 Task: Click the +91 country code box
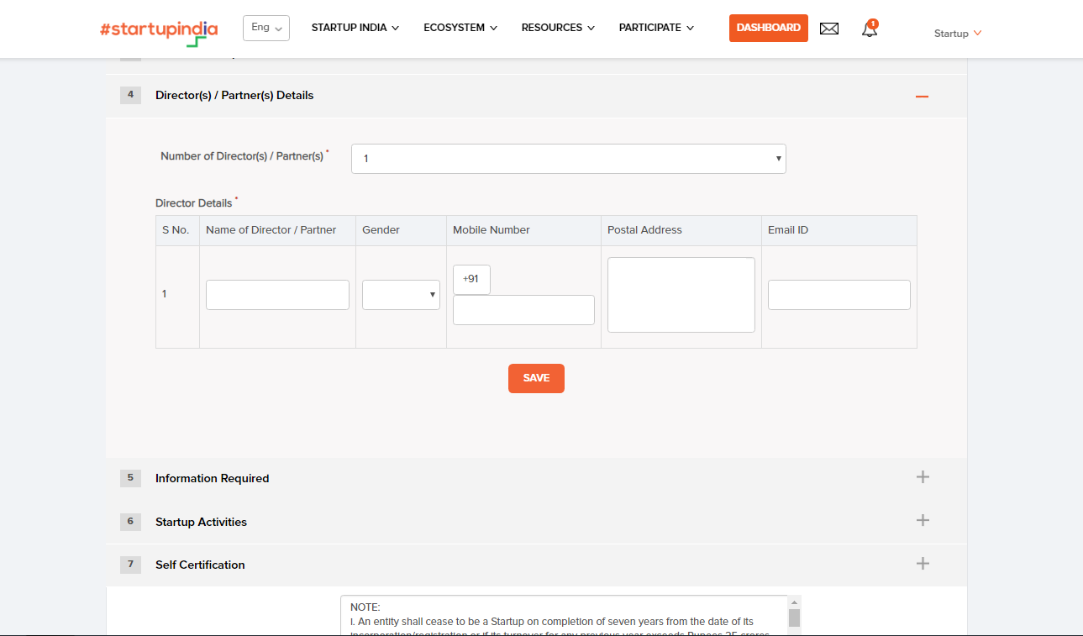pos(471,279)
